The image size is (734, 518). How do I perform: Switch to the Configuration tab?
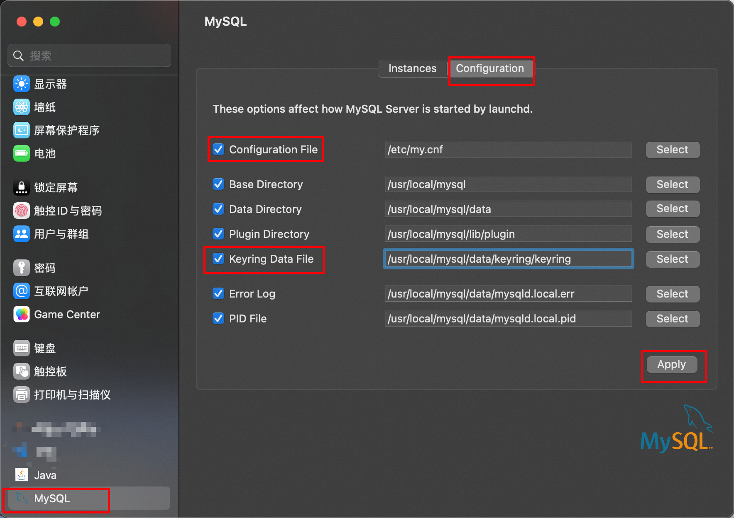[x=490, y=68]
